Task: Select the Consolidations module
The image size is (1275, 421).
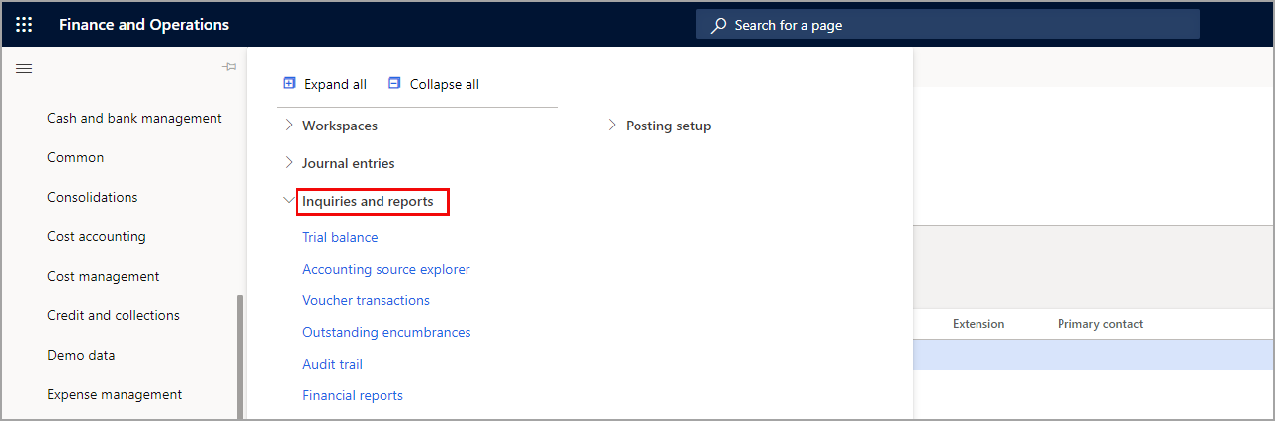Action: pyautogui.click(x=92, y=197)
